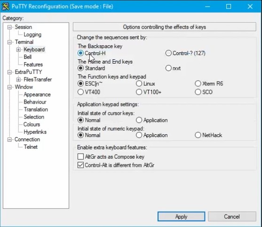Viewport: 262px width, 227px height.
Task: Set cursor keys to Application mode
Action: (x=139, y=120)
